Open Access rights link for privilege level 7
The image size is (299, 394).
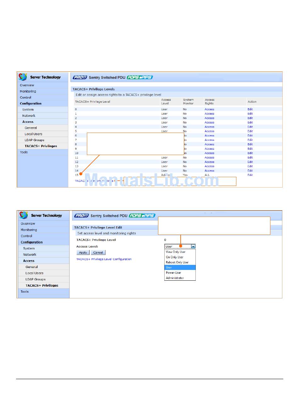[x=209, y=140]
